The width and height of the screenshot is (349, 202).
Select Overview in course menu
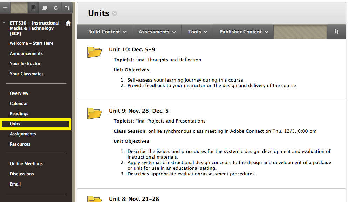point(19,93)
